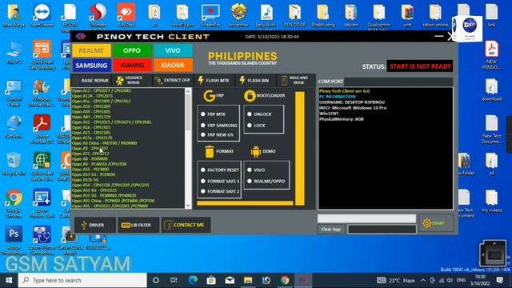The height and width of the screenshot is (288, 512).
Task: Click the Windows Start button
Action: (9, 280)
